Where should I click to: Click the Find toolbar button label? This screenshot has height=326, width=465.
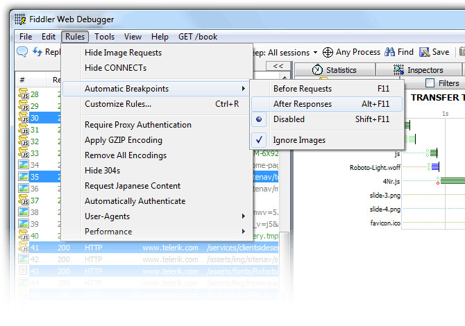(x=405, y=52)
